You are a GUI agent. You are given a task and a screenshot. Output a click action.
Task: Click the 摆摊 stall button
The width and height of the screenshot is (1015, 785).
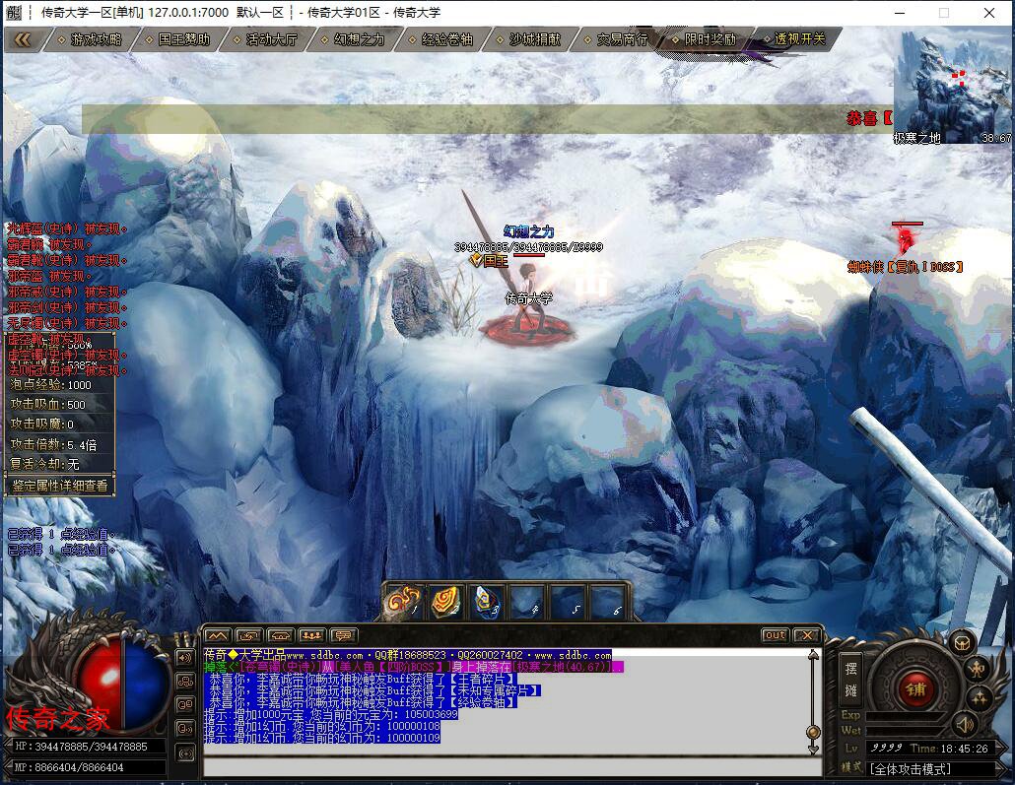[851, 680]
